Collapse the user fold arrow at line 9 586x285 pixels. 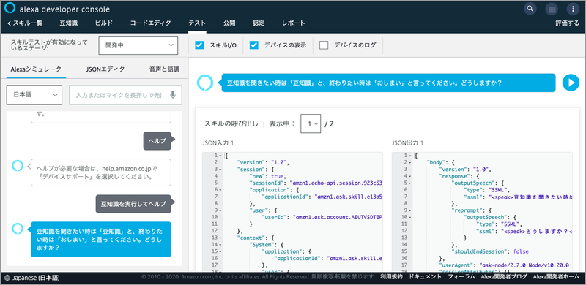(x=220, y=210)
